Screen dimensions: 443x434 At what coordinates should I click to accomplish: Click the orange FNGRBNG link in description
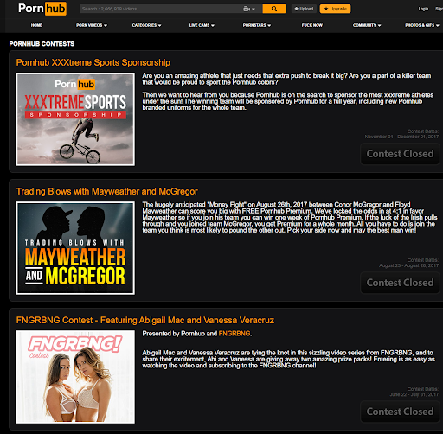click(x=234, y=334)
